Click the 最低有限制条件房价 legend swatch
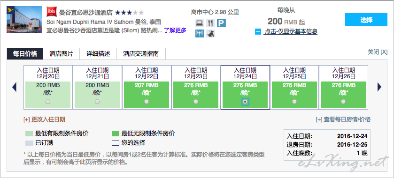Screen dimensions: 394x178 click(x=29, y=133)
